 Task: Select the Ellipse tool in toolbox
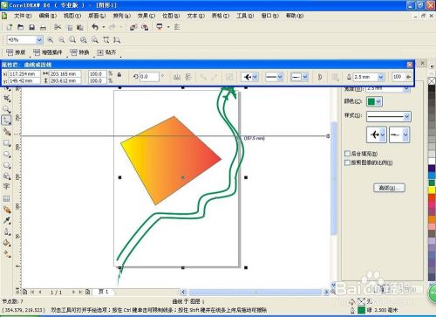click(x=7, y=155)
